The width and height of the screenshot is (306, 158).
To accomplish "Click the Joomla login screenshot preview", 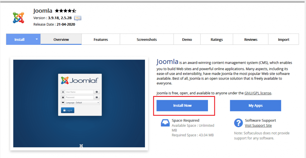I will 79,103.
